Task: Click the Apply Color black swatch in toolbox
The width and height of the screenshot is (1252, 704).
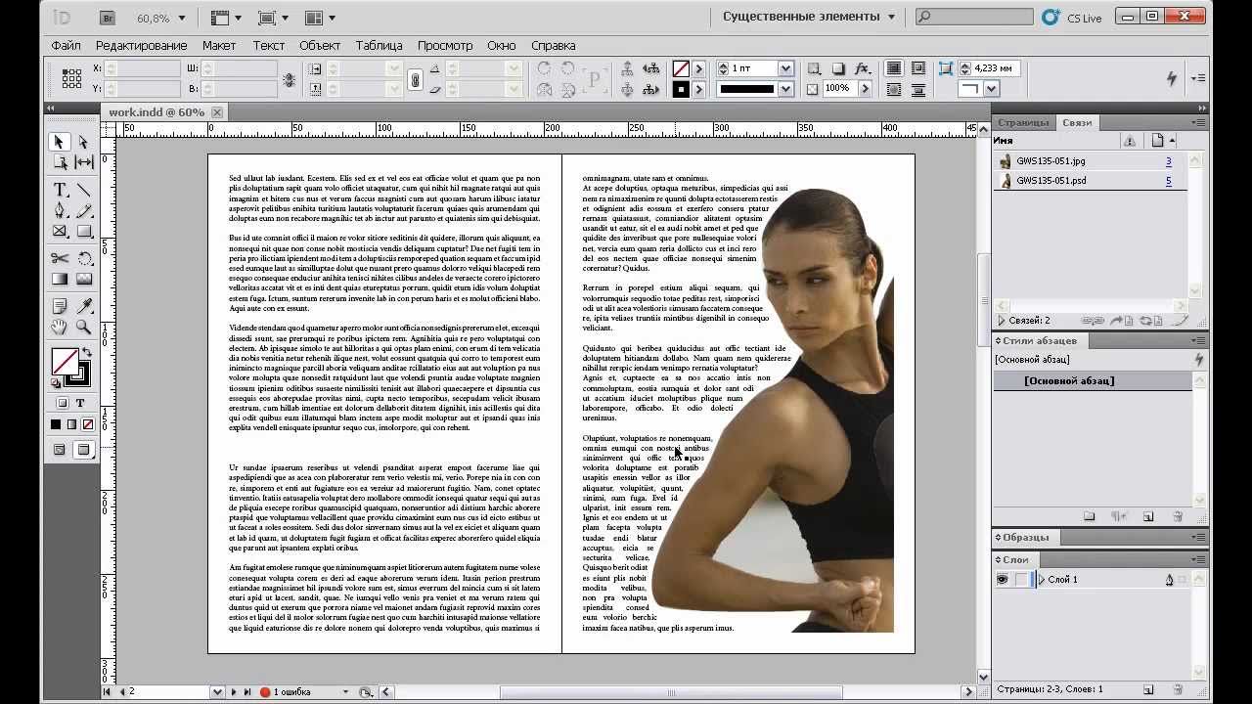Action: point(56,424)
